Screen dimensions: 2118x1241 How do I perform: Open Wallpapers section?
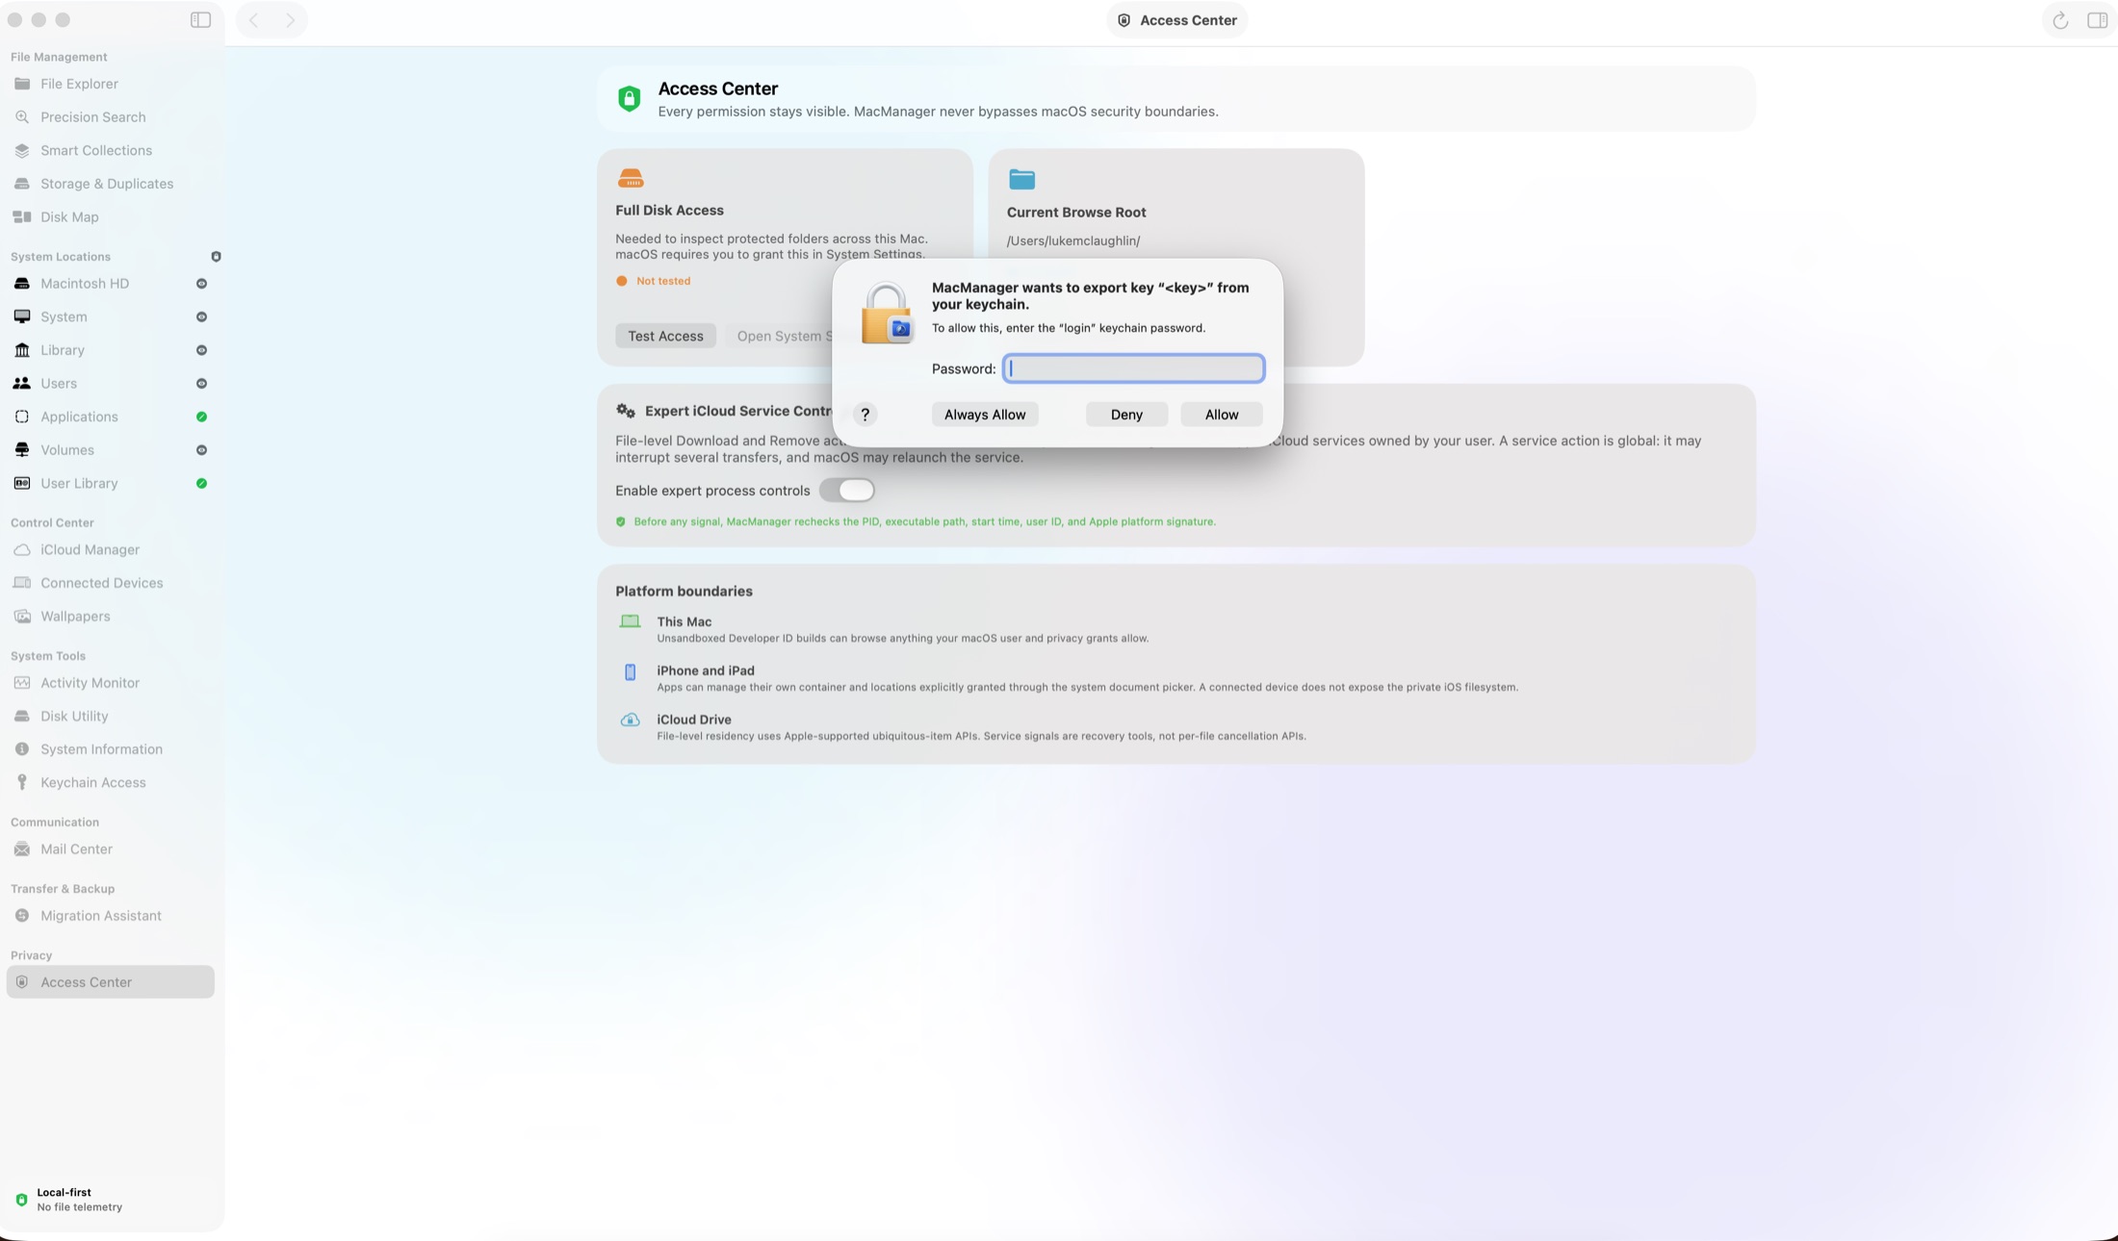[x=110, y=616]
